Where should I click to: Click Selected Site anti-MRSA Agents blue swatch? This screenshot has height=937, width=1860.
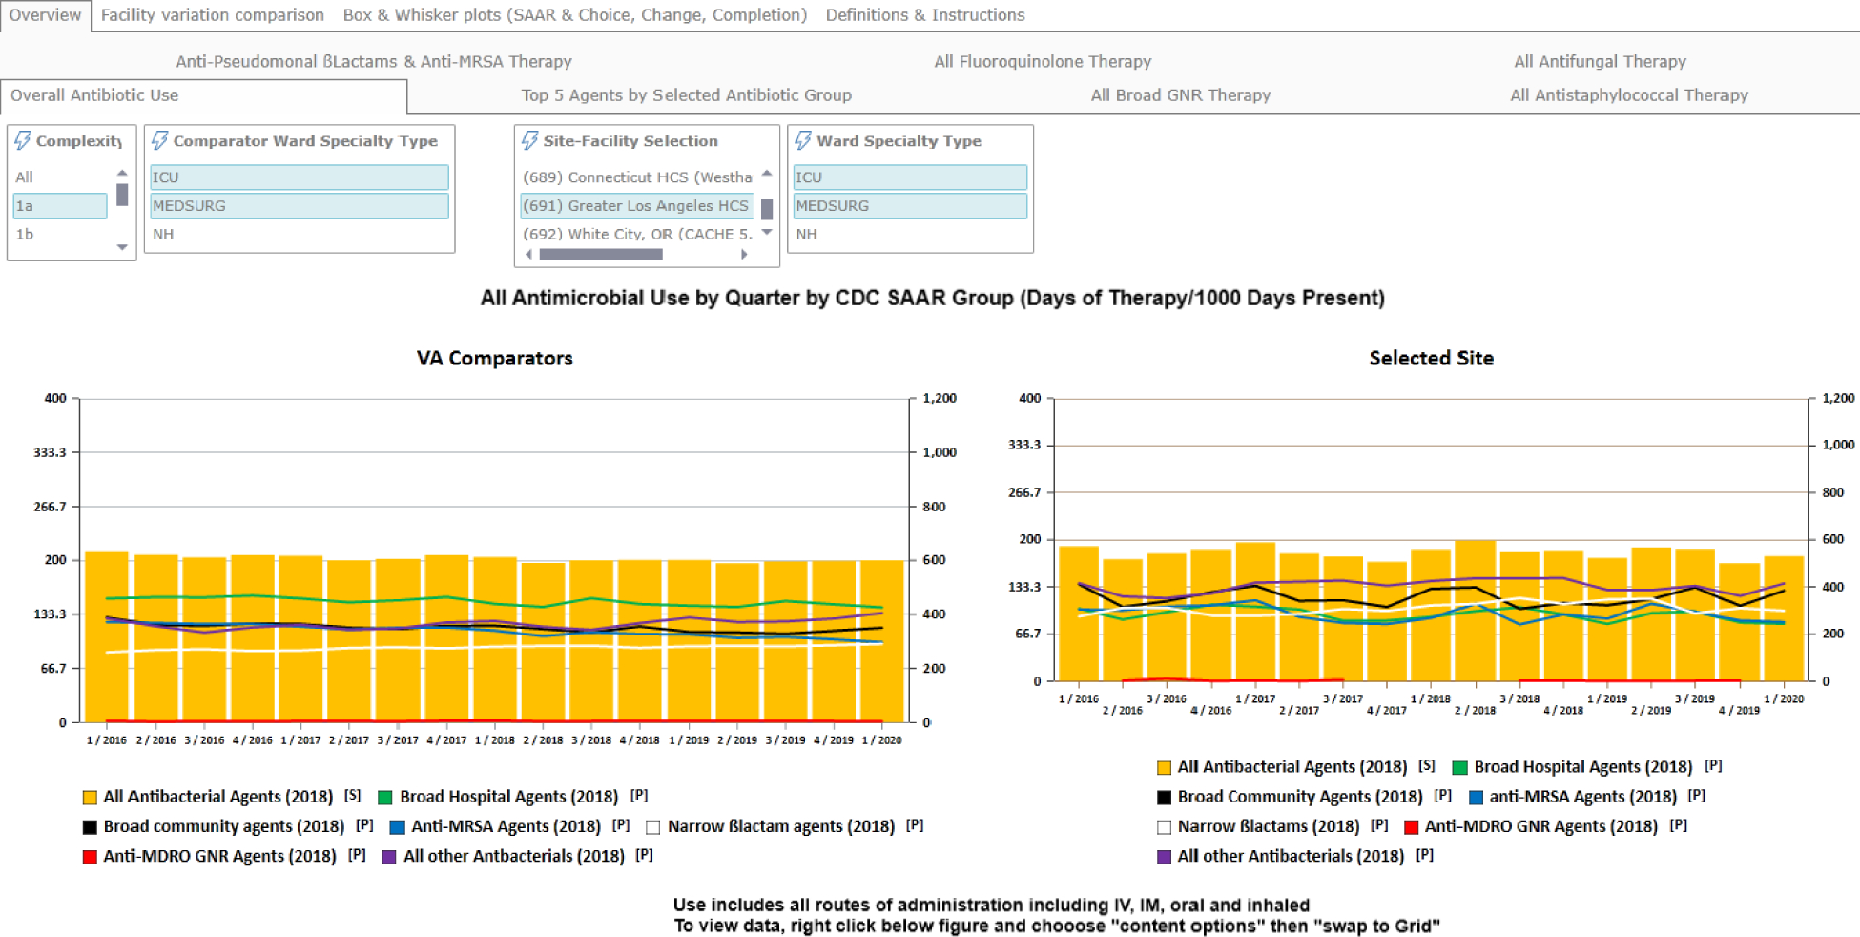(1476, 798)
